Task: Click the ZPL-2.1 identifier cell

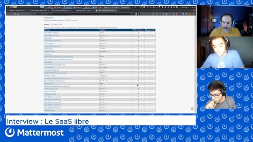Action: (x=115, y=33)
